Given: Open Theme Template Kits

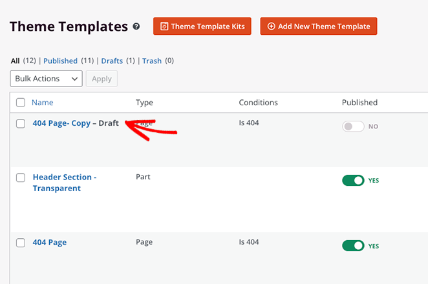Looking at the screenshot, I should tap(202, 26).
